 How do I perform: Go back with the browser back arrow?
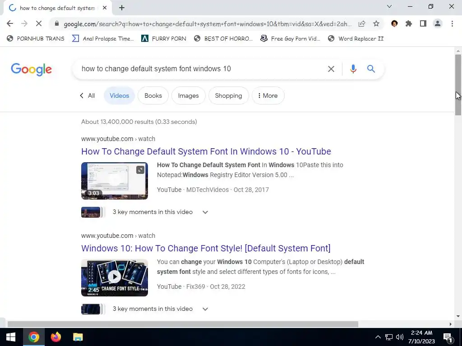(10, 23)
